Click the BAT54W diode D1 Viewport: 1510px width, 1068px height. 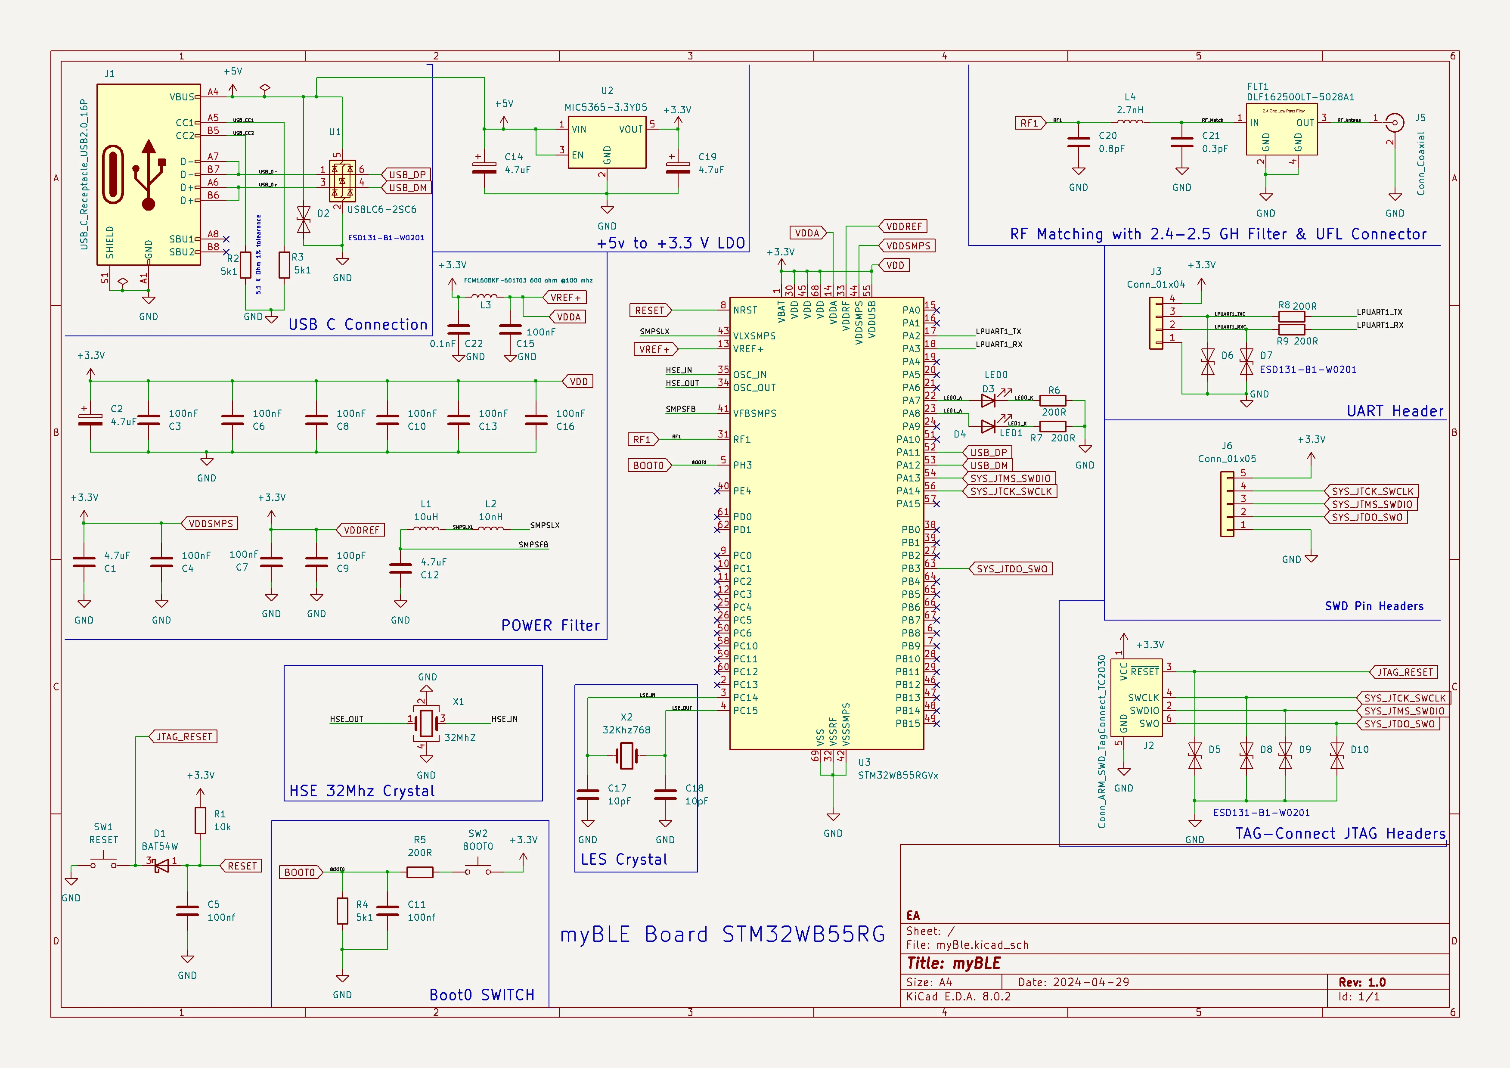coord(161,866)
